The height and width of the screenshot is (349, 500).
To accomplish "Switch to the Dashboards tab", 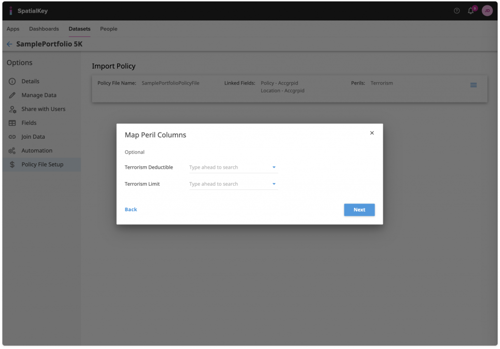I will pyautogui.click(x=44, y=29).
